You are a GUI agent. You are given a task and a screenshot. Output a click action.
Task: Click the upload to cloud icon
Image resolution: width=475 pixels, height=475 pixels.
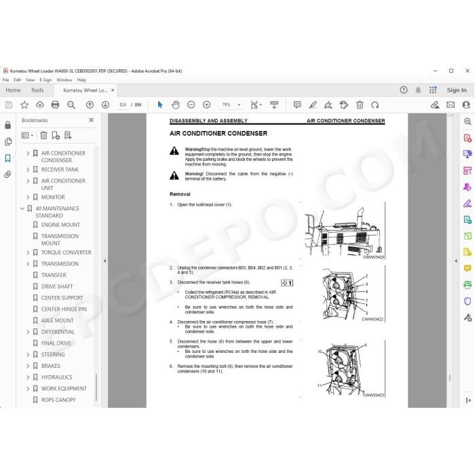pyautogui.click(x=39, y=104)
